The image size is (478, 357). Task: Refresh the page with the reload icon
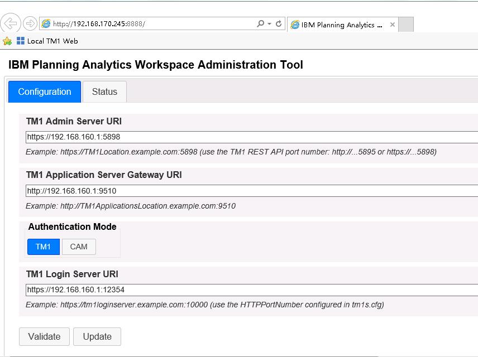279,23
